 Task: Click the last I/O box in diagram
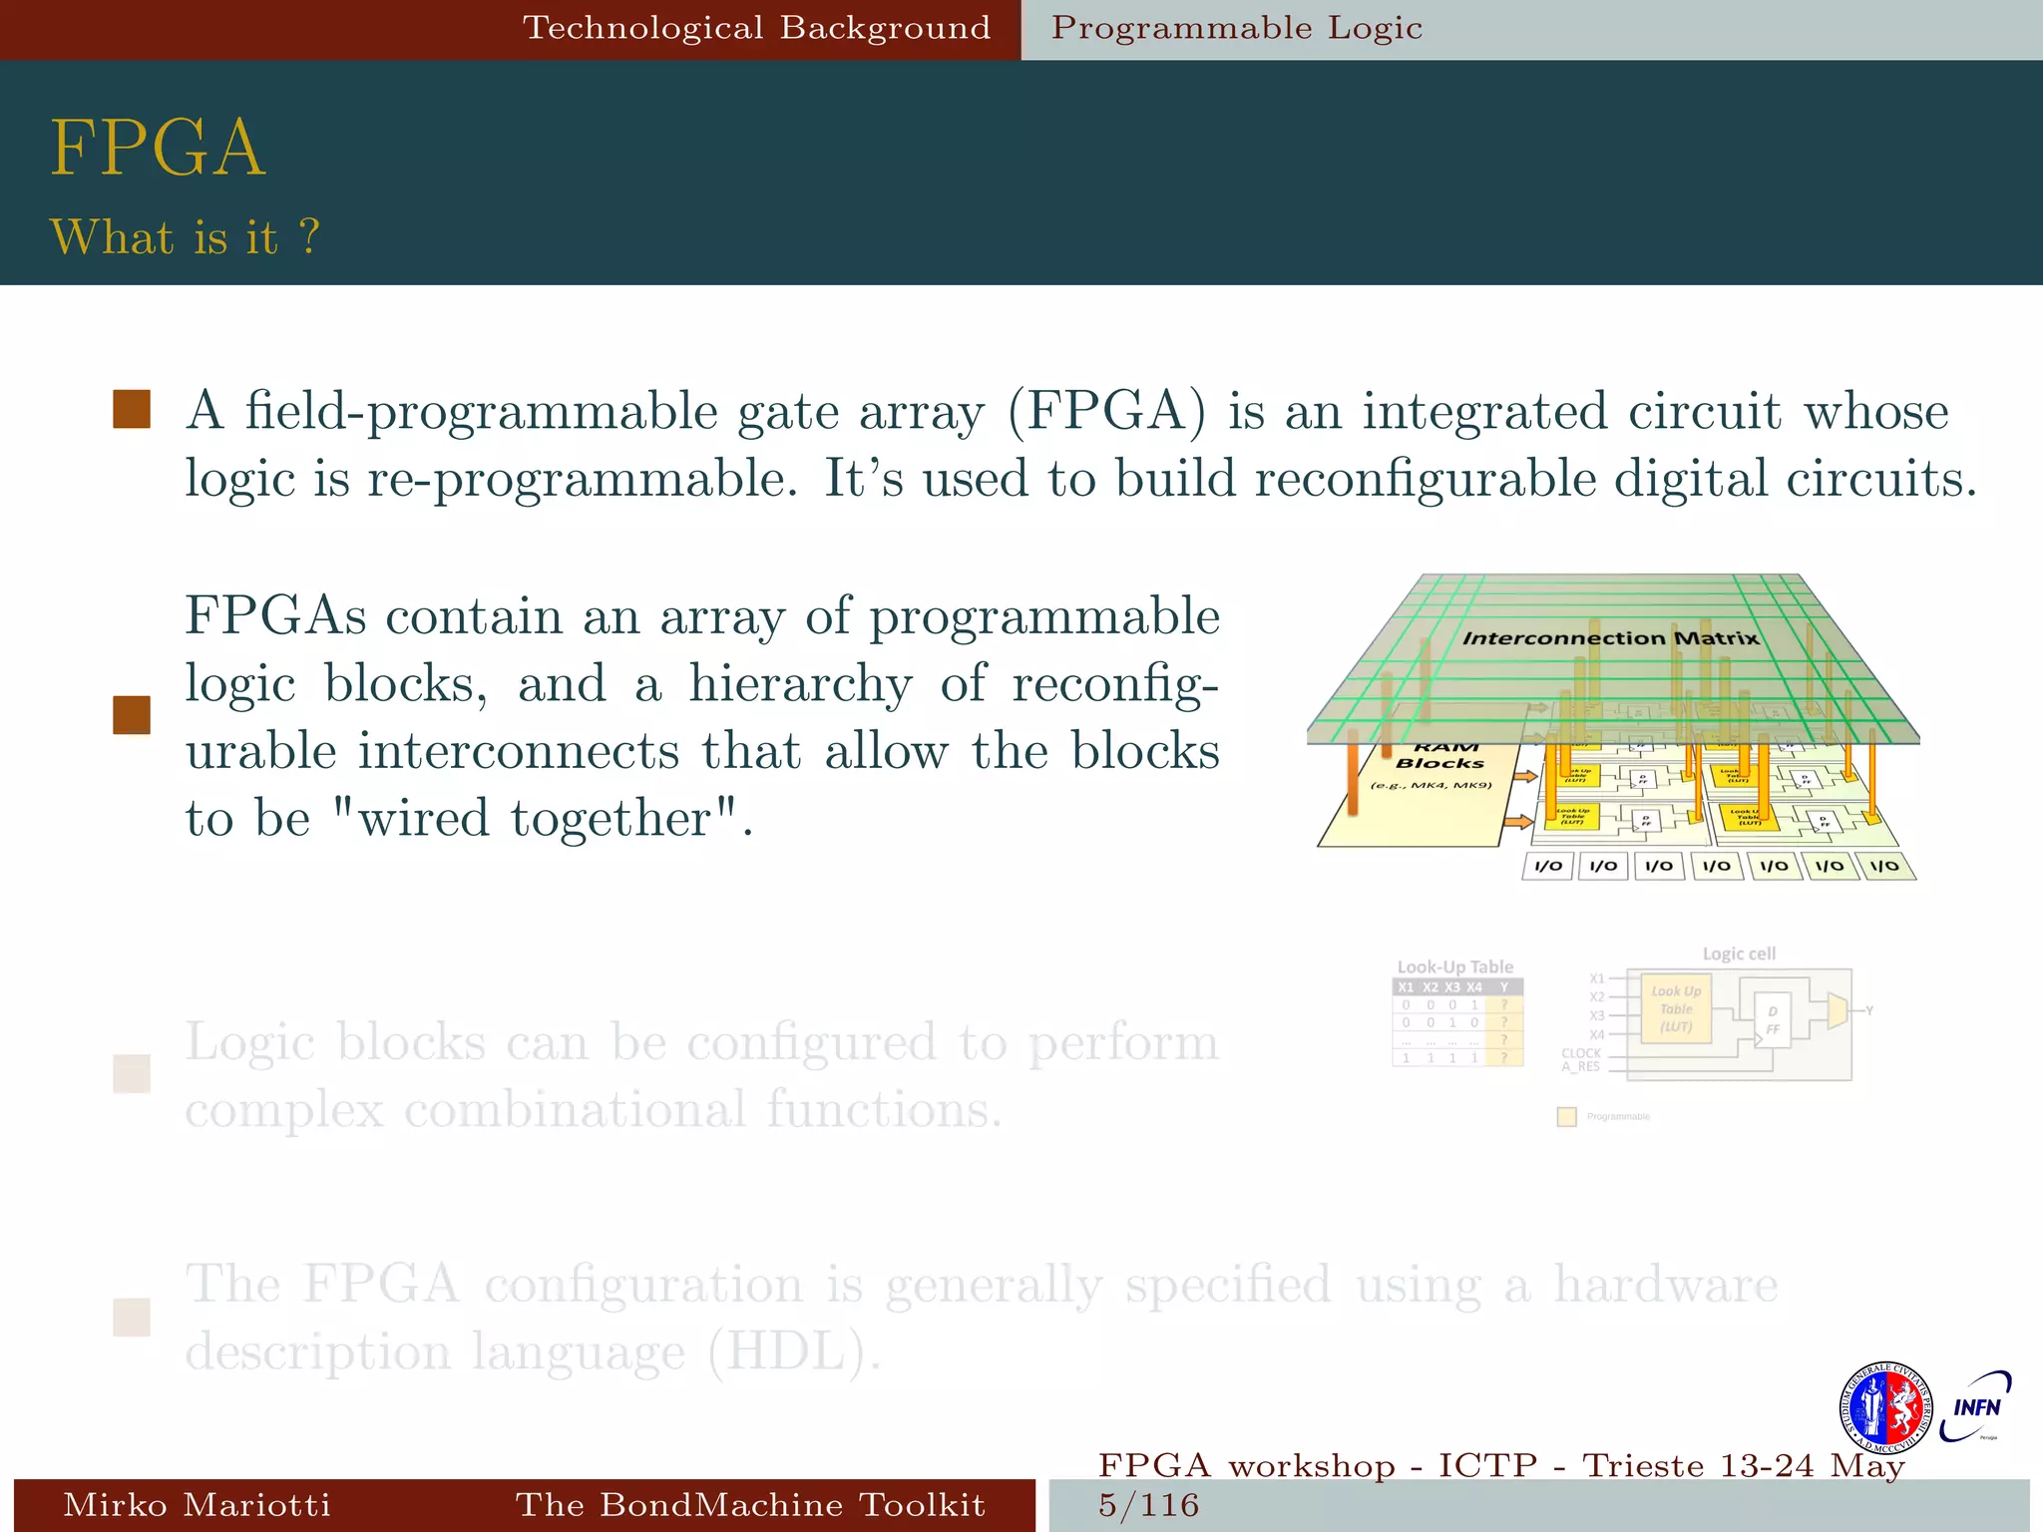[x=1885, y=866]
